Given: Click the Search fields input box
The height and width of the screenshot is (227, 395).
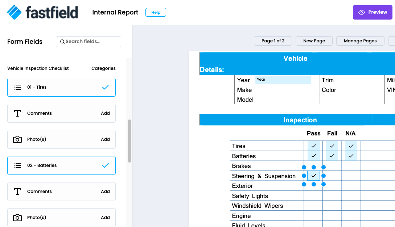Looking at the screenshot, I should [x=91, y=42].
